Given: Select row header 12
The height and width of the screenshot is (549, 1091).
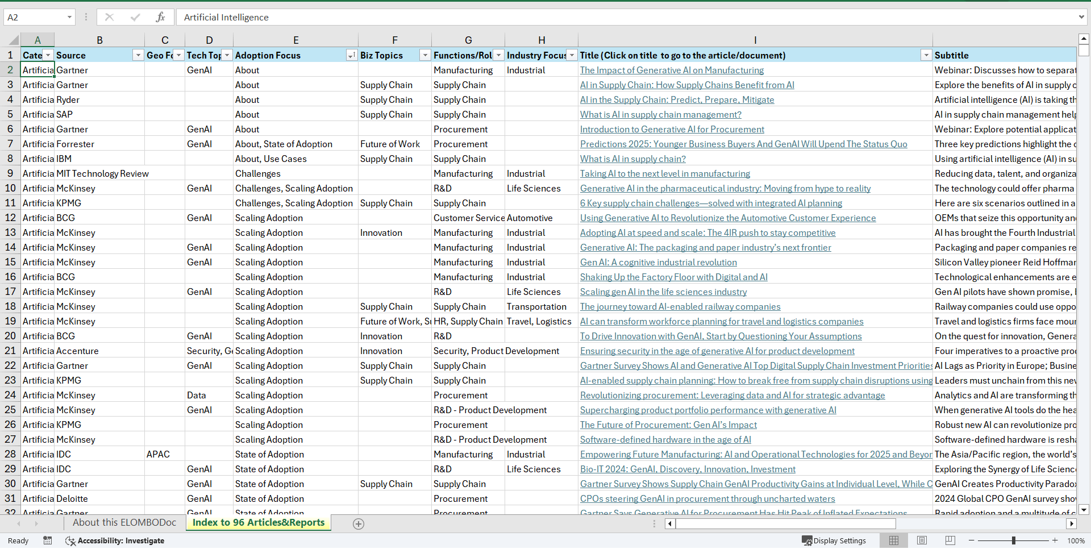Looking at the screenshot, I should (10, 218).
